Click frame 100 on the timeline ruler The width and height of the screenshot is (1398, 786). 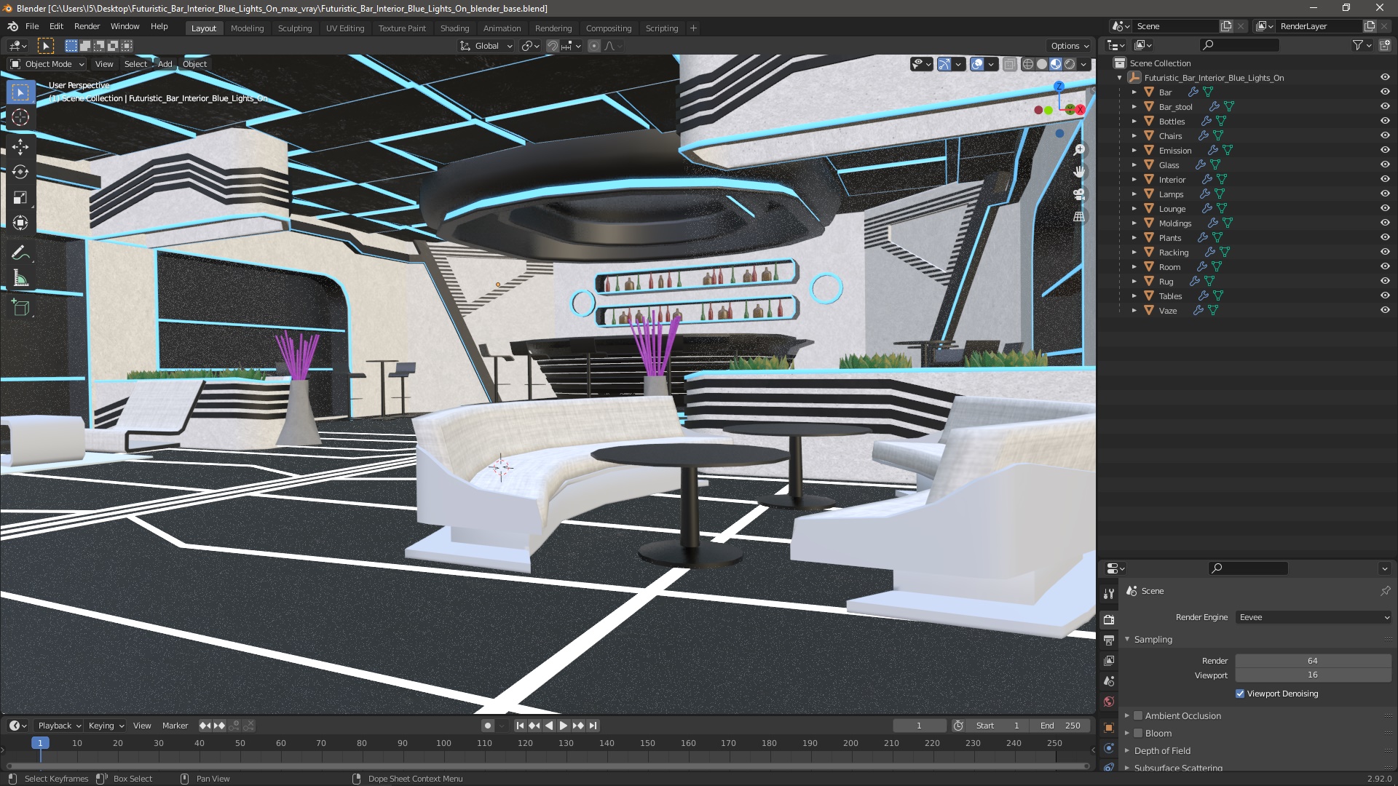(443, 744)
